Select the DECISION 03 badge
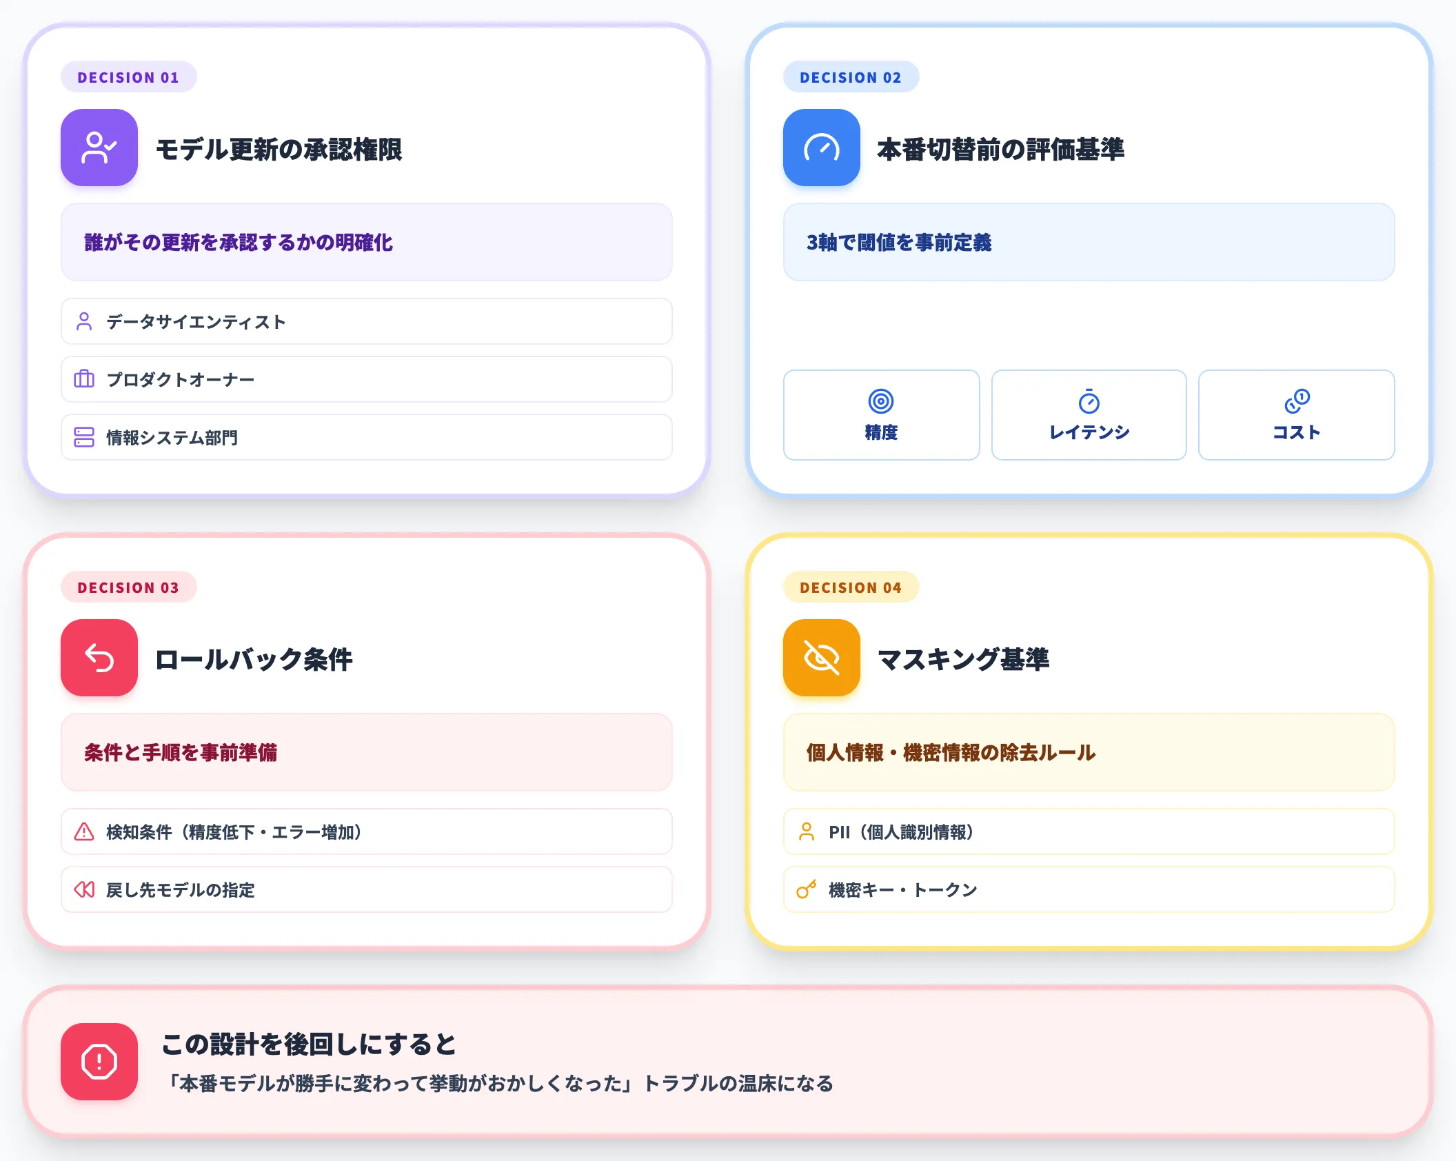The width and height of the screenshot is (1456, 1161). [128, 587]
